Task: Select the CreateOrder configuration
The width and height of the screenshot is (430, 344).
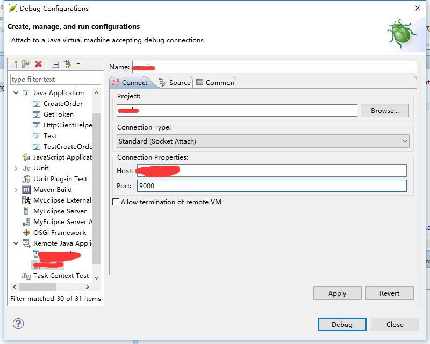Action: click(x=63, y=104)
